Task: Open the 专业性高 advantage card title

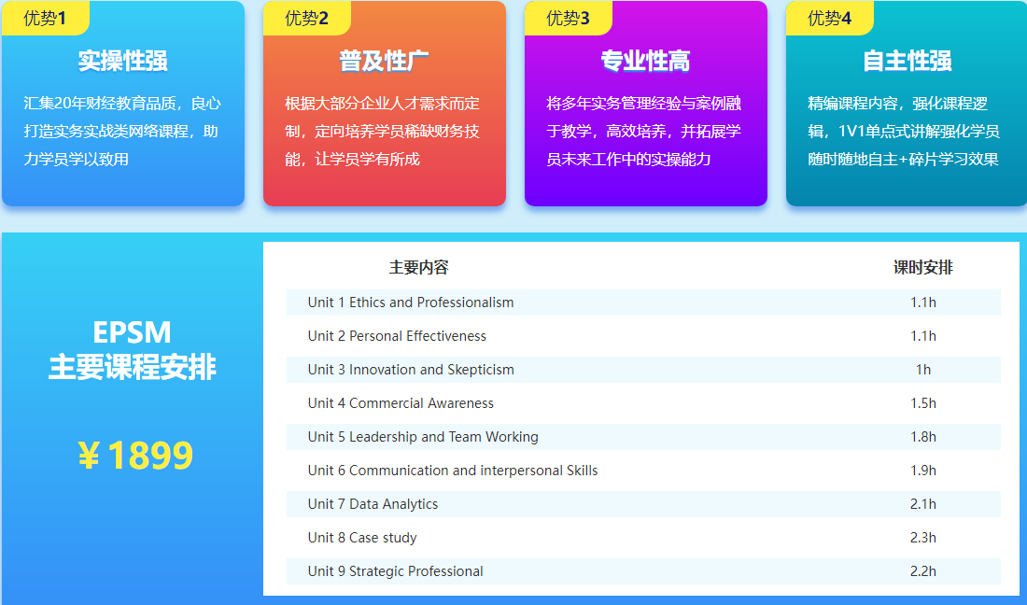Action: click(x=646, y=62)
